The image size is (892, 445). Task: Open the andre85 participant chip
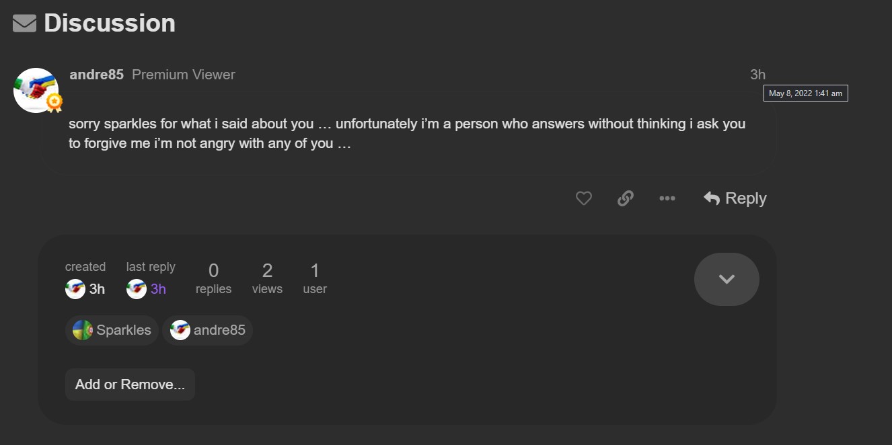click(x=208, y=330)
